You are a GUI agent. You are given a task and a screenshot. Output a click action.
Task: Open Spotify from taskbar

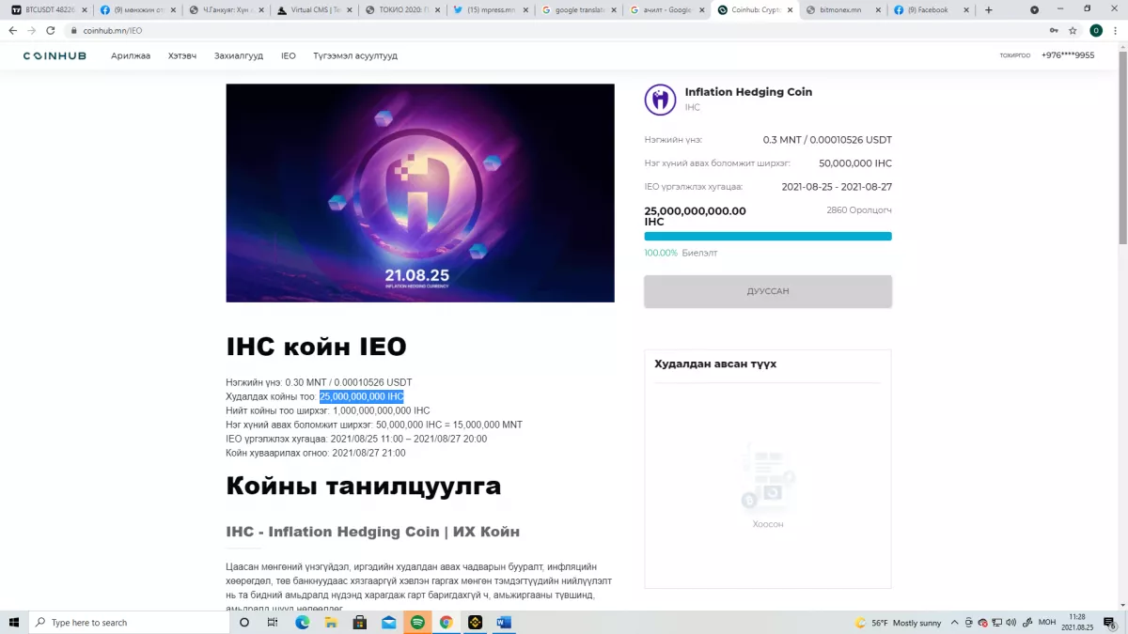click(417, 622)
